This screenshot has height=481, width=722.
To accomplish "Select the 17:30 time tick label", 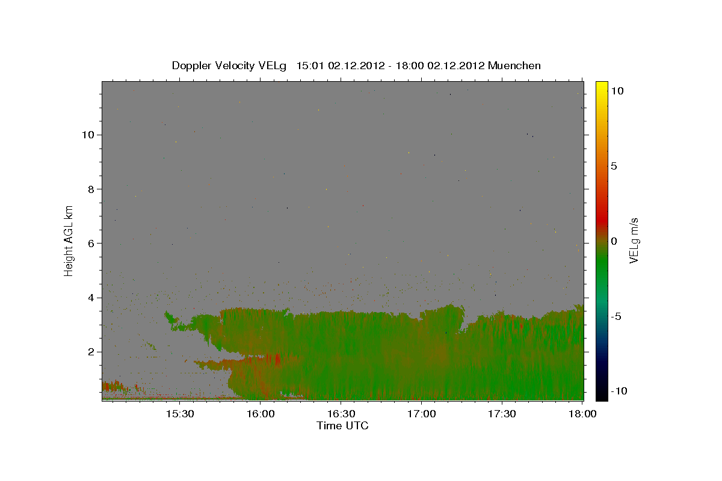I will 502,414.
